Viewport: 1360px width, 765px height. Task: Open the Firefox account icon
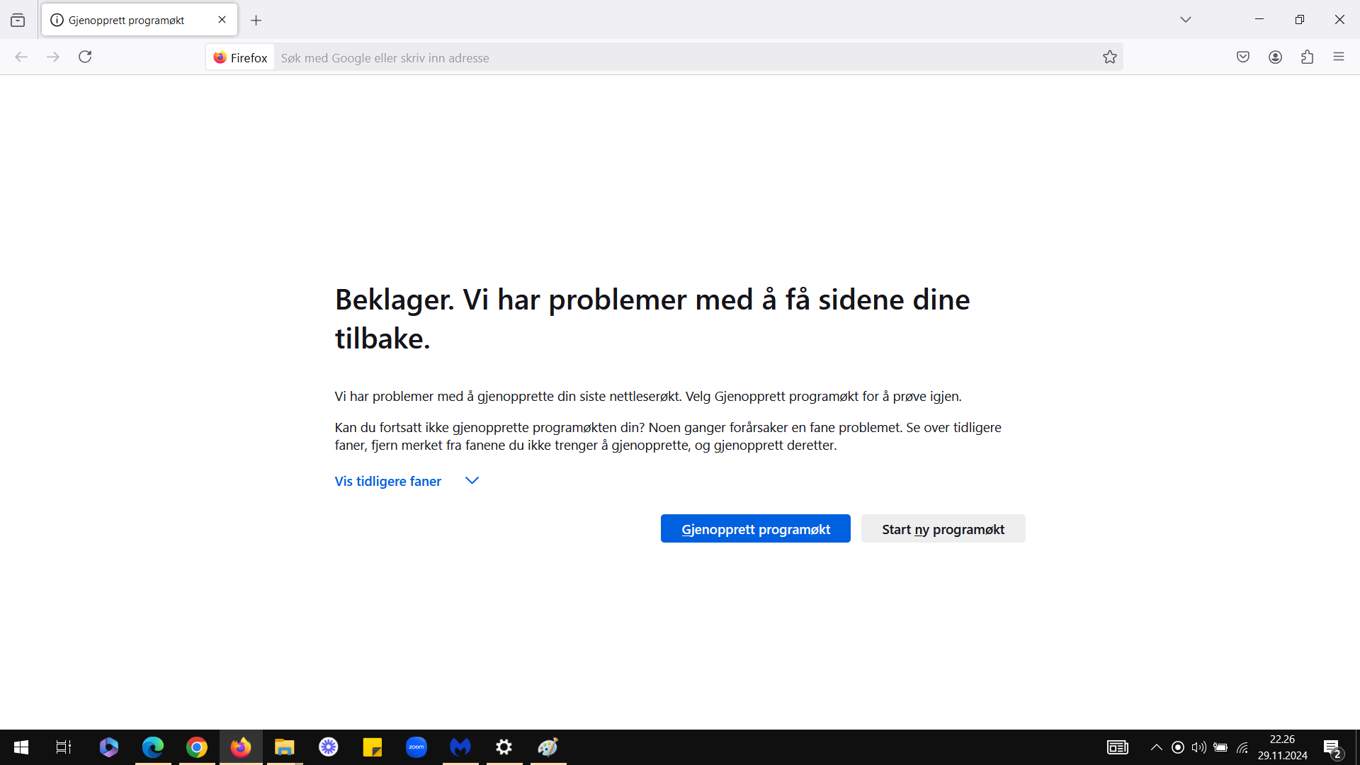pos(1276,57)
